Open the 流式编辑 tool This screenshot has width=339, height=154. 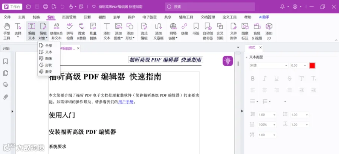[144, 31]
